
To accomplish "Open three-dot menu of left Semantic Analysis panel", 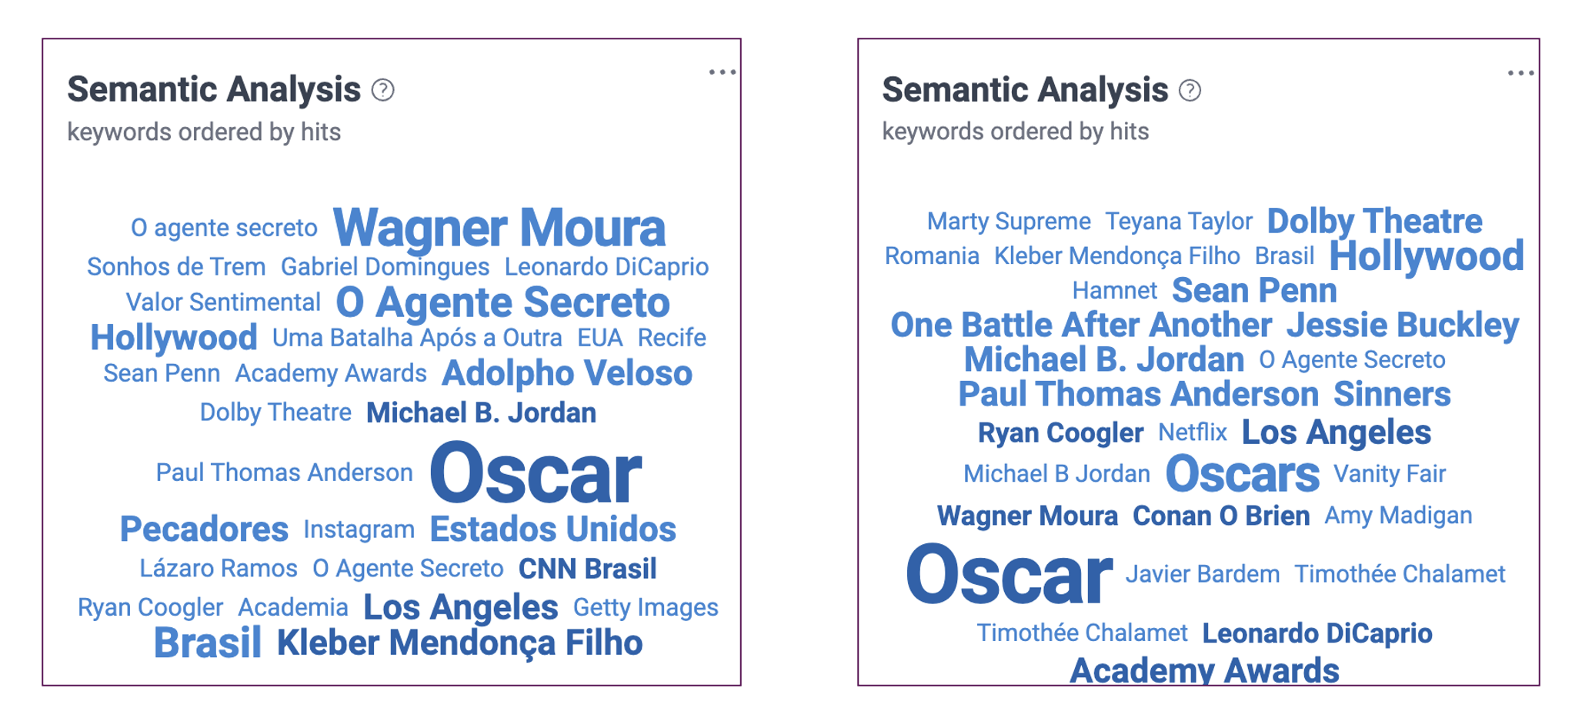I will [722, 72].
